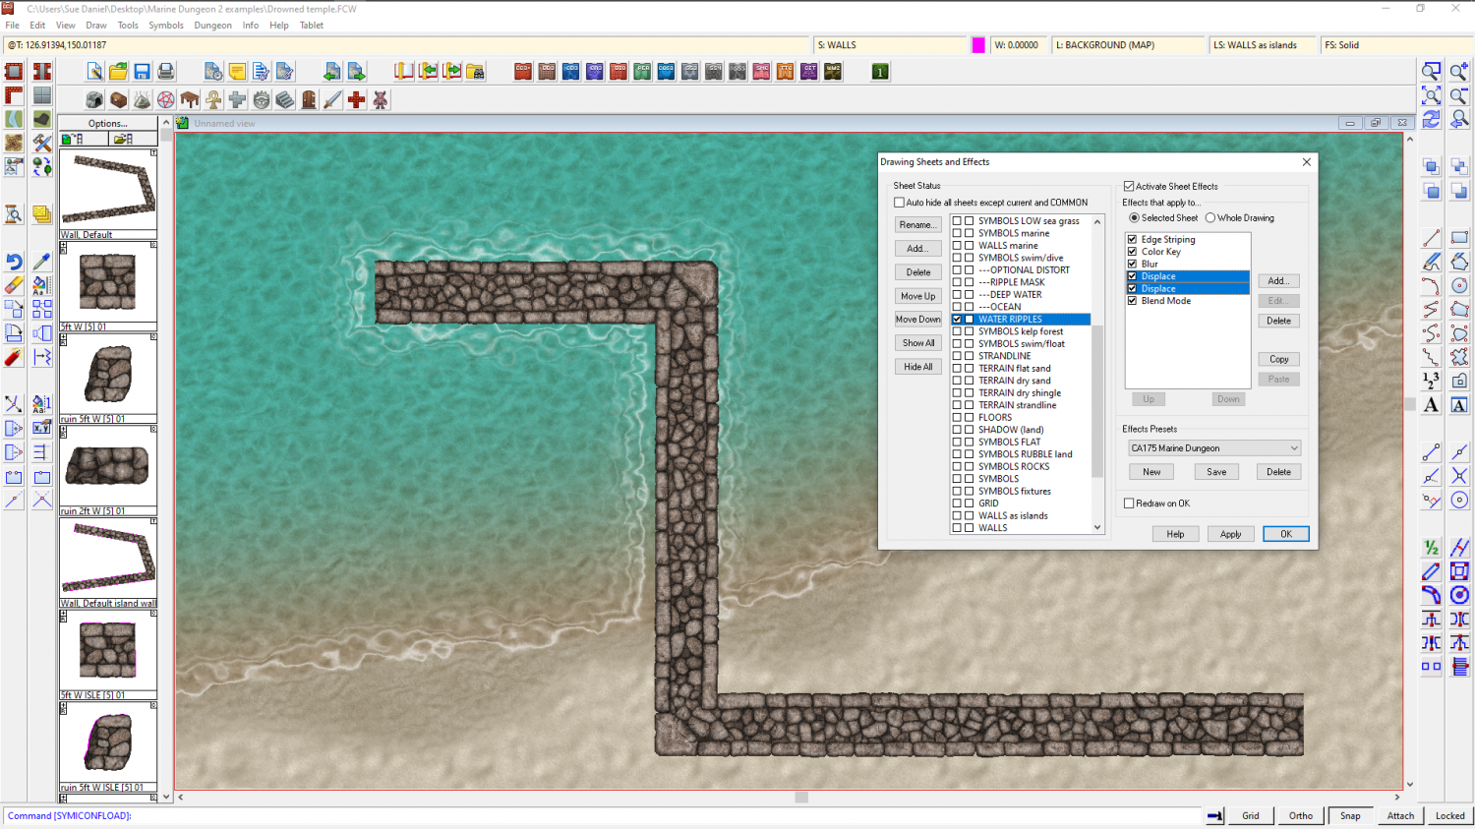Select the Circle drawing tool
The width and height of the screenshot is (1475, 829).
[1459, 285]
